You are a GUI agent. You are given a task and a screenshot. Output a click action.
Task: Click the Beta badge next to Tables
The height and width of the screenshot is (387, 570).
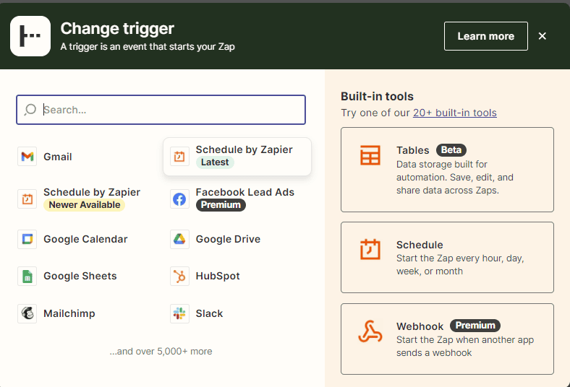click(x=451, y=149)
